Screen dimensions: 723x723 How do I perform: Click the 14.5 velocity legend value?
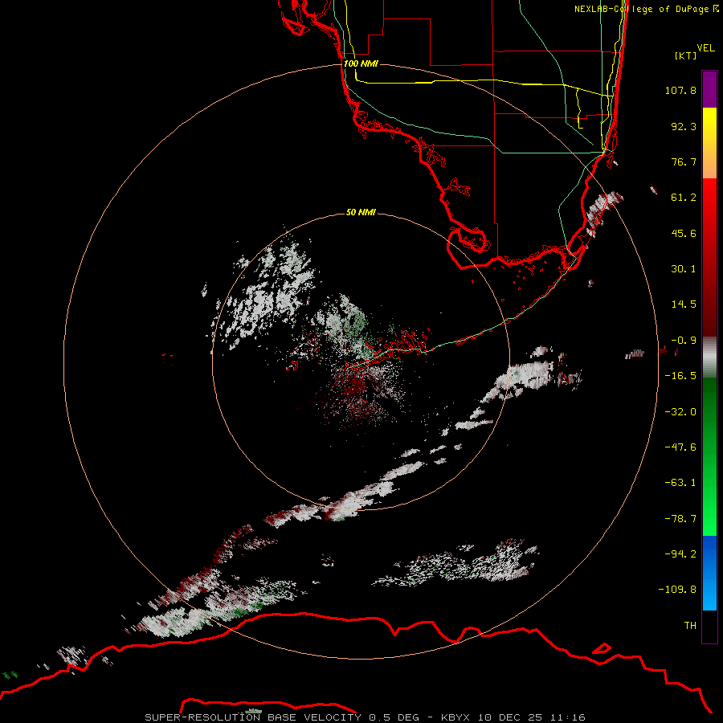(684, 304)
